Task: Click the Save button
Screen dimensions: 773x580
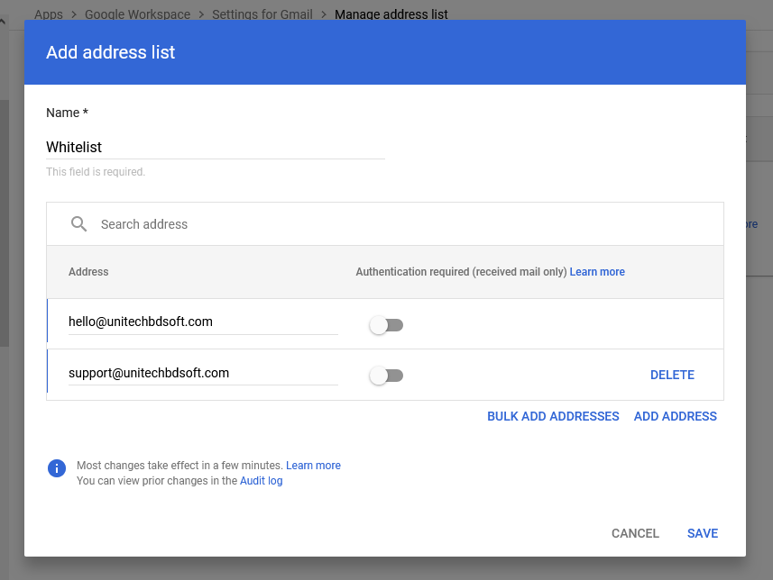Action: pos(702,533)
